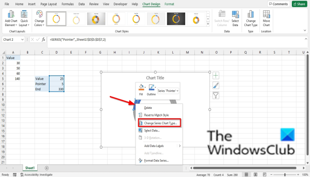Open Chart Styles paintbrush button
The width and height of the screenshot is (310, 177).
[216, 85]
